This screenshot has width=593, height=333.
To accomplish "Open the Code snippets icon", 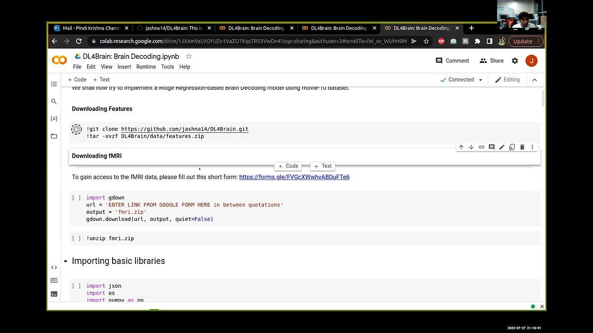I will point(54,267).
